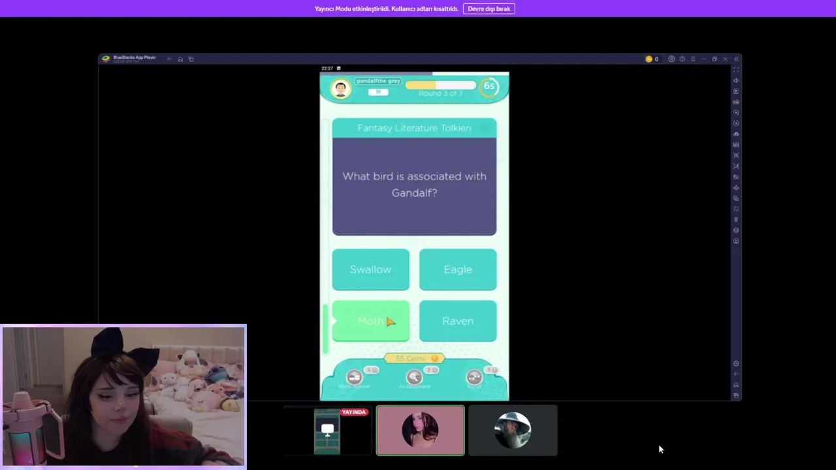This screenshot has height=470, width=836.
Task: Click sidebar install APK icon
Action: coord(736,145)
